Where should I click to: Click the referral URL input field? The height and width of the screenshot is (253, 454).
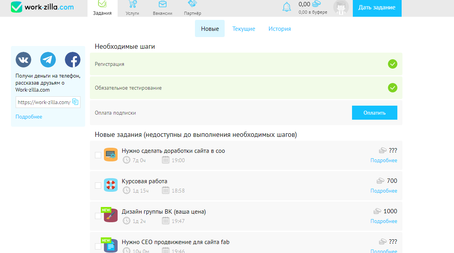tap(48, 102)
